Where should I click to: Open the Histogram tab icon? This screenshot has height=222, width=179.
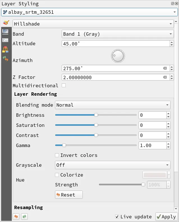[5, 40]
